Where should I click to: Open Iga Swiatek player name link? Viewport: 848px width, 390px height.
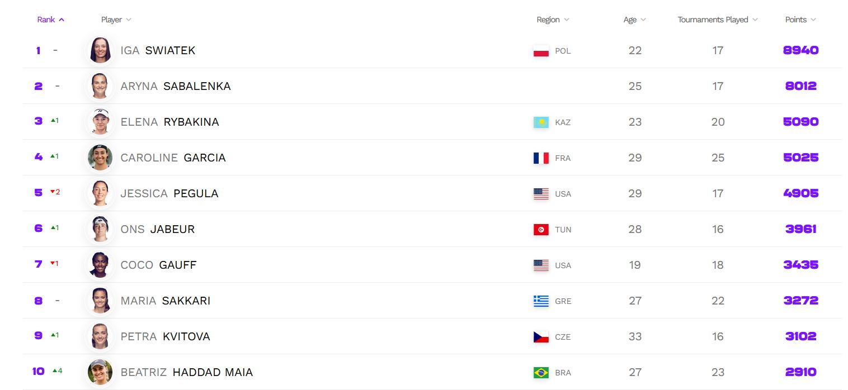click(x=158, y=50)
